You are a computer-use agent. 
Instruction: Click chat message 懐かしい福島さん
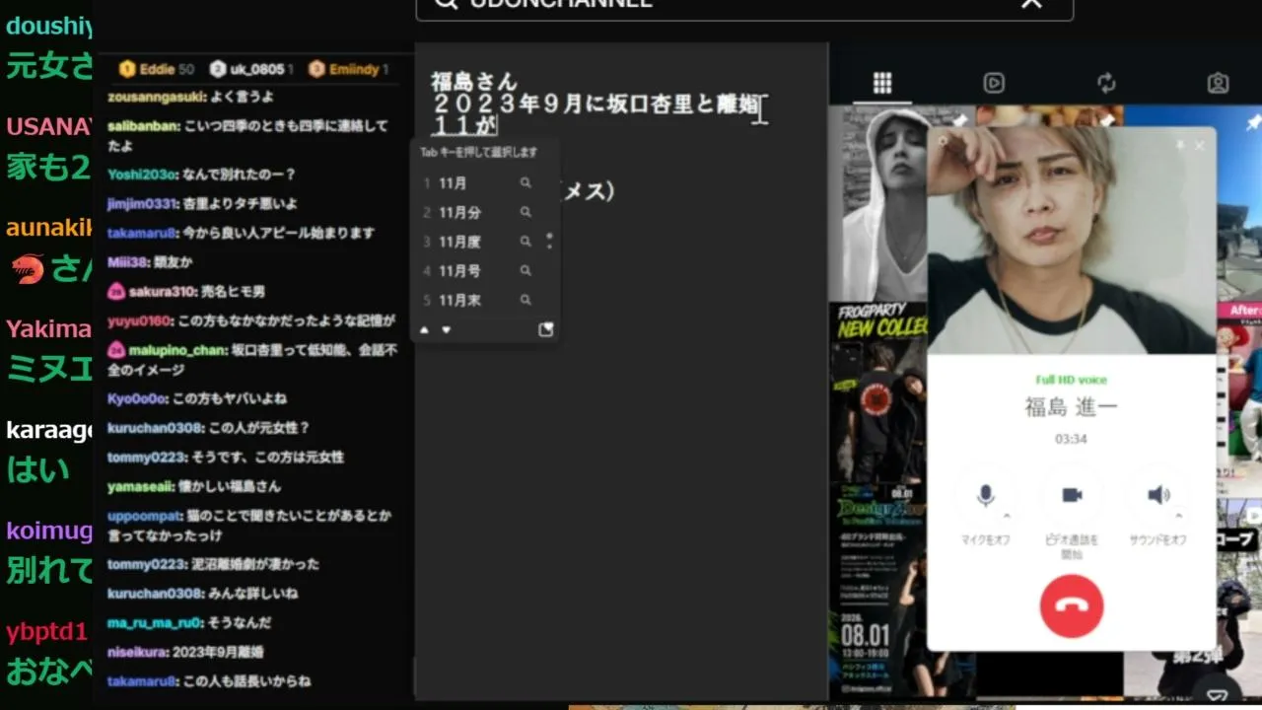(229, 486)
